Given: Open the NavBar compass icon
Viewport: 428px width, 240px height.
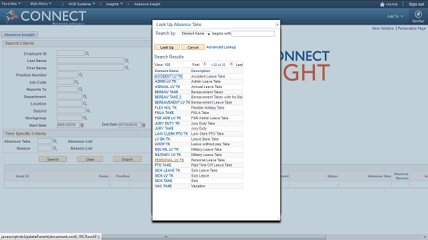Looking at the screenshot, I should pyautogui.click(x=418, y=14).
